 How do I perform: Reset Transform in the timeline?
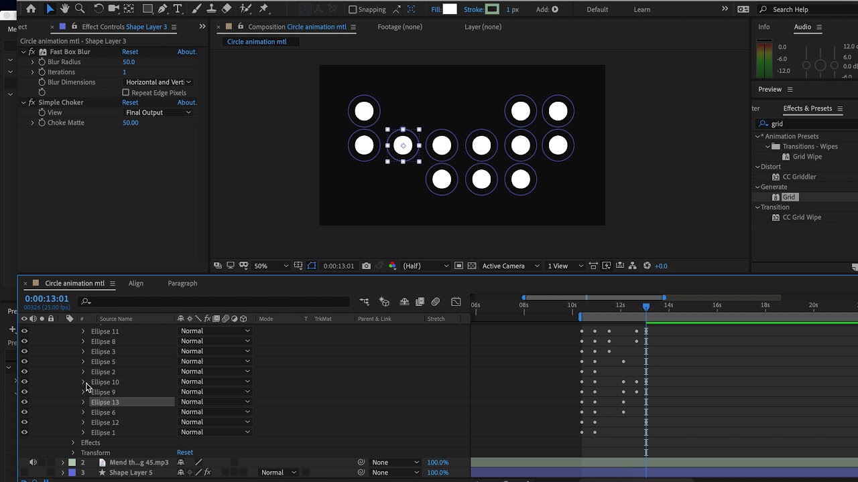point(185,453)
